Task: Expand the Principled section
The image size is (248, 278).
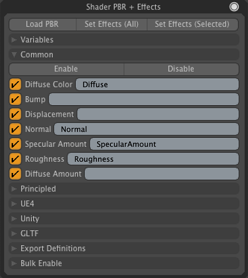Action: 124,188
